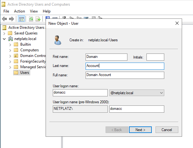Screen dimensions: 193x148
Task: Click the Refresh toolbar icon
Action: pos(31,19)
